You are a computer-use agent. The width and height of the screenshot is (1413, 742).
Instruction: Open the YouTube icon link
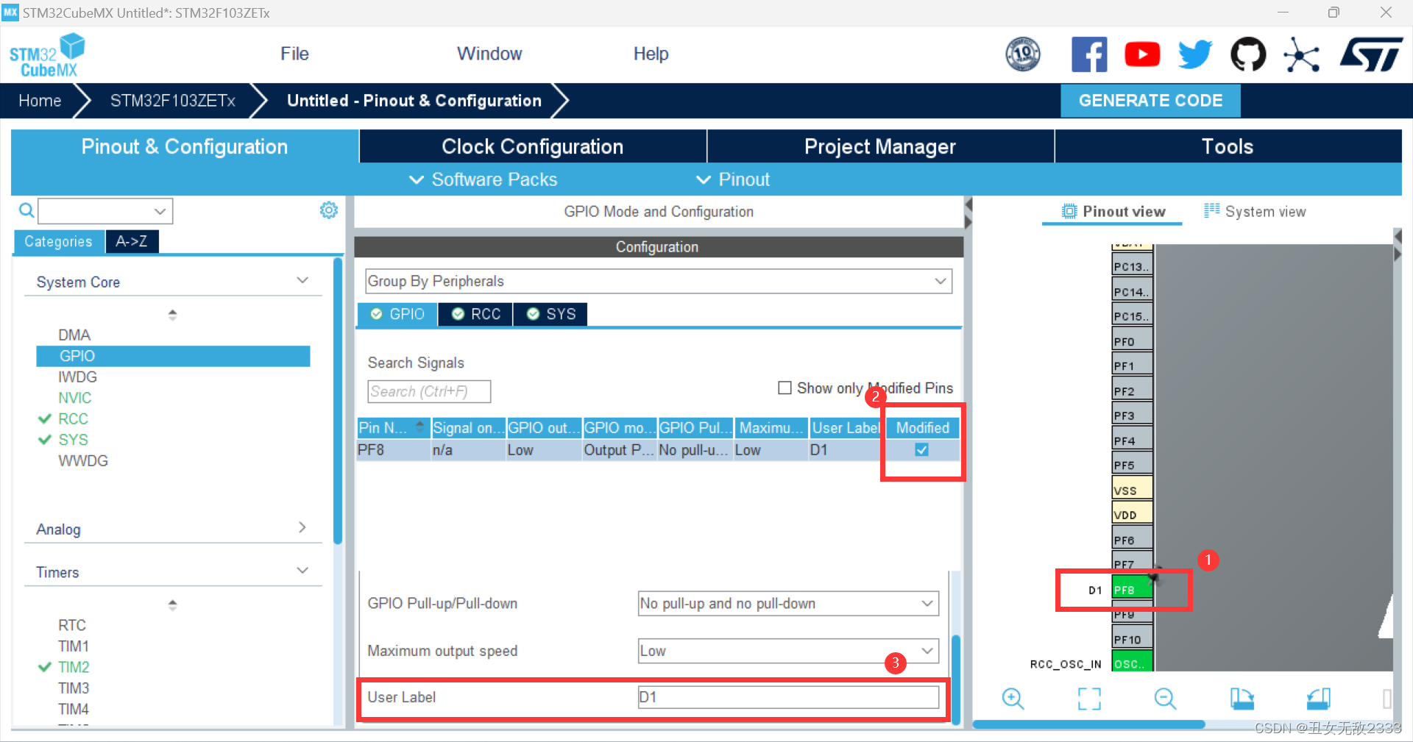(x=1142, y=54)
